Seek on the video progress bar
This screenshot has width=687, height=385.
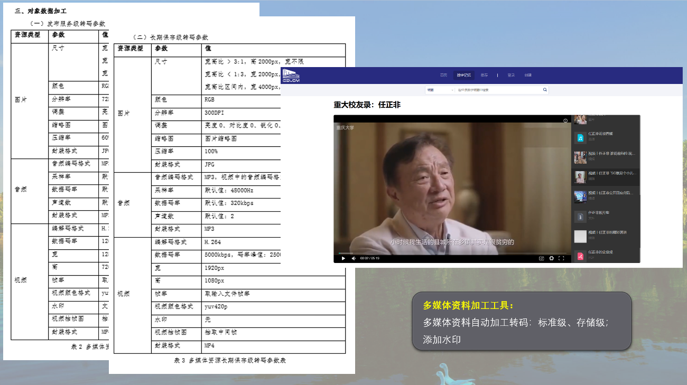pyautogui.click(x=452, y=253)
